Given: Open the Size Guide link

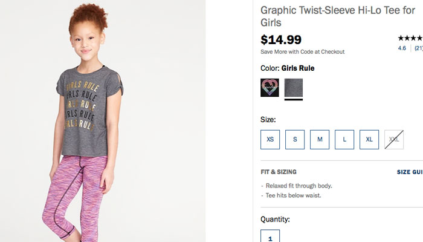Looking at the screenshot, I should (410, 172).
